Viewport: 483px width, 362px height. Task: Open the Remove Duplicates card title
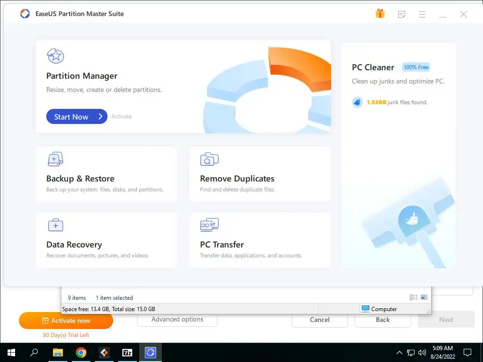point(237,179)
